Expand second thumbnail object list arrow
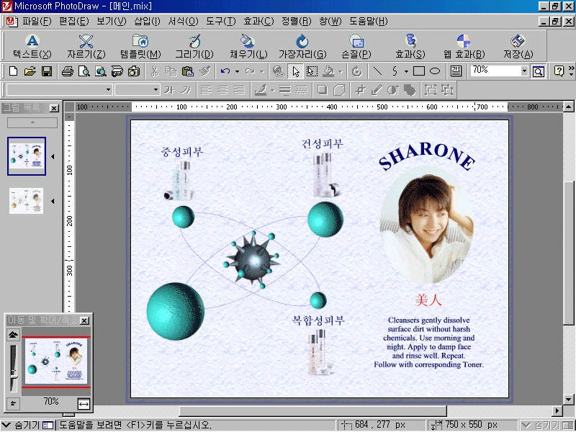This screenshot has height=432, width=576. 53,202
